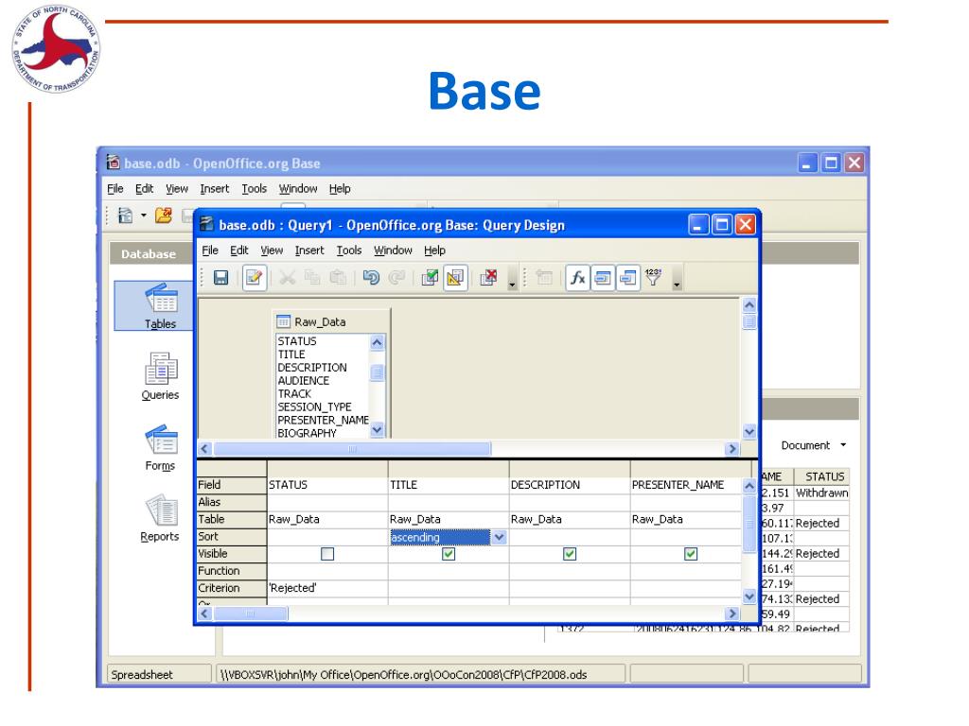The width and height of the screenshot is (969, 726).
Task: Open the Forms section in Database pane
Action: click(x=160, y=447)
